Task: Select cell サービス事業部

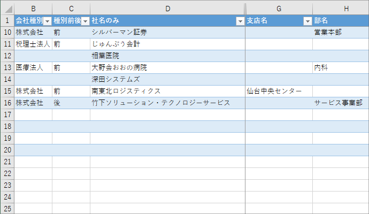Action: pyautogui.click(x=341, y=103)
